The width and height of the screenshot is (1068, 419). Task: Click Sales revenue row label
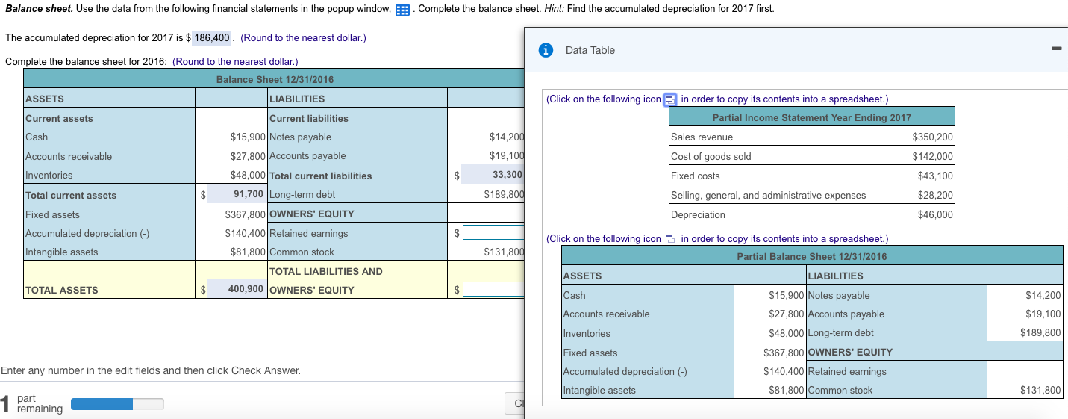point(702,137)
